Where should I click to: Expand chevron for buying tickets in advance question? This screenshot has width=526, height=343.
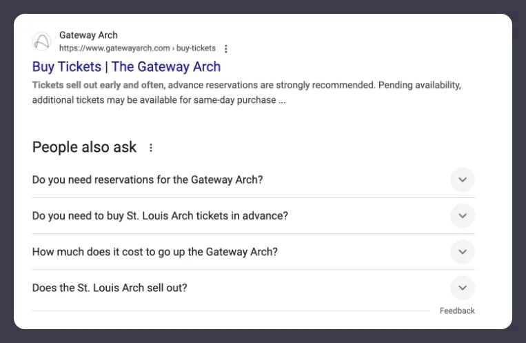463,216
